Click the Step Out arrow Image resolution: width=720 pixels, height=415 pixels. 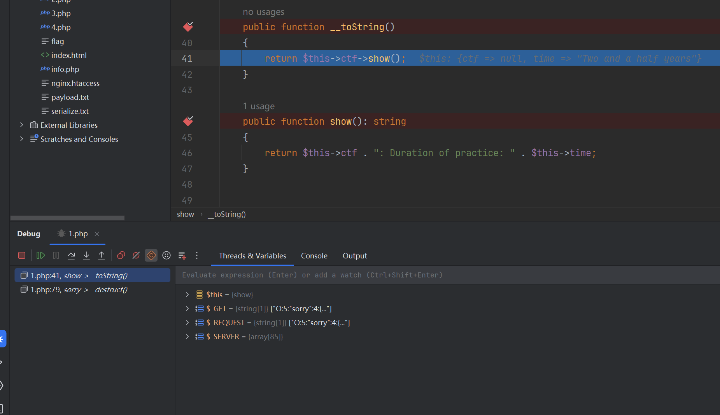tap(102, 255)
